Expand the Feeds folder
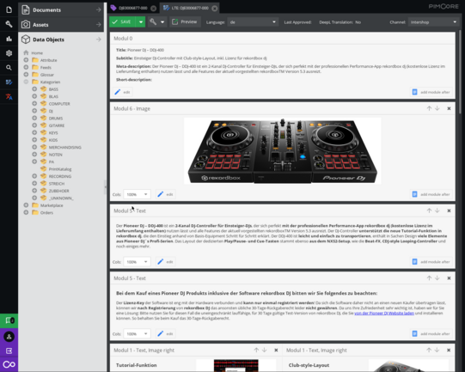This screenshot has height=372, width=465. [x=26, y=67]
